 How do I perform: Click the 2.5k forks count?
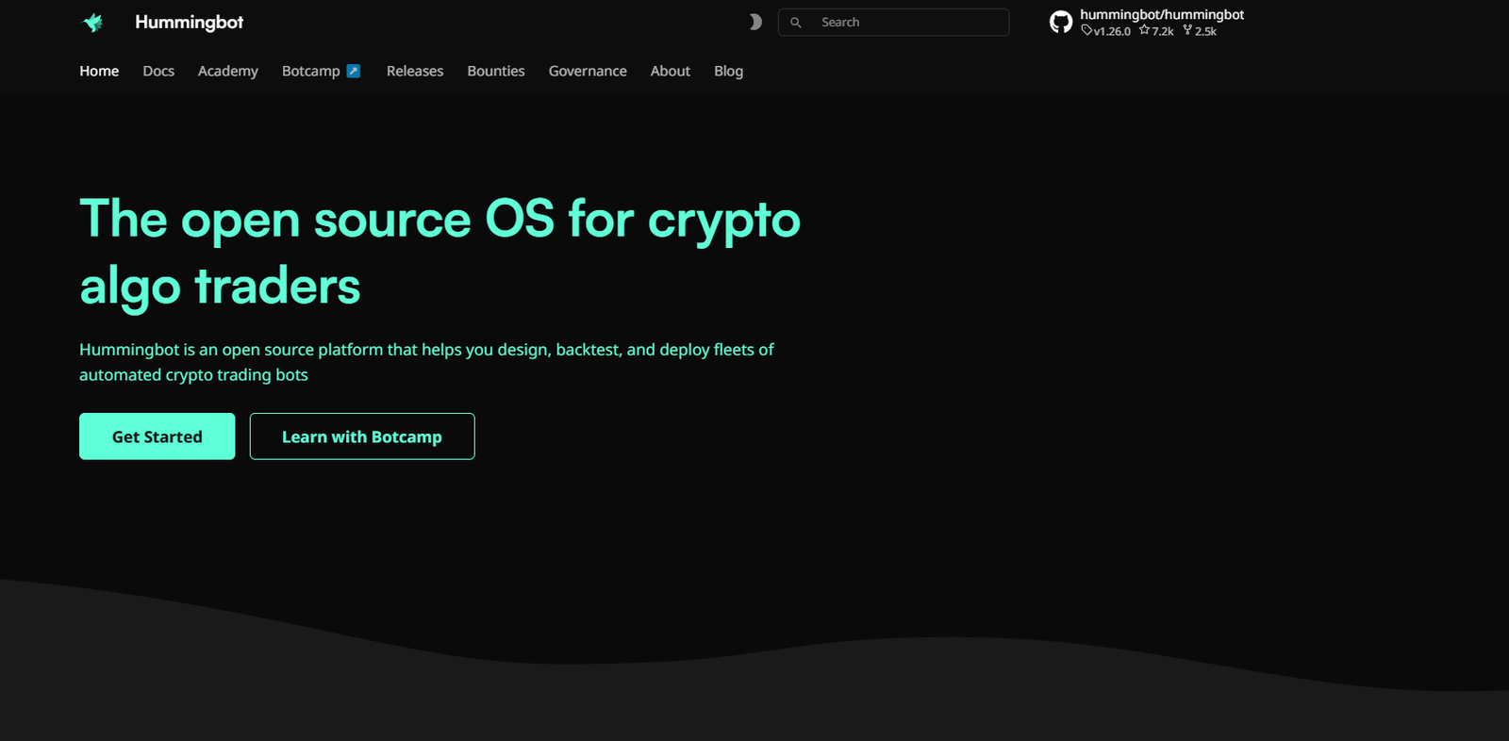tap(1200, 31)
